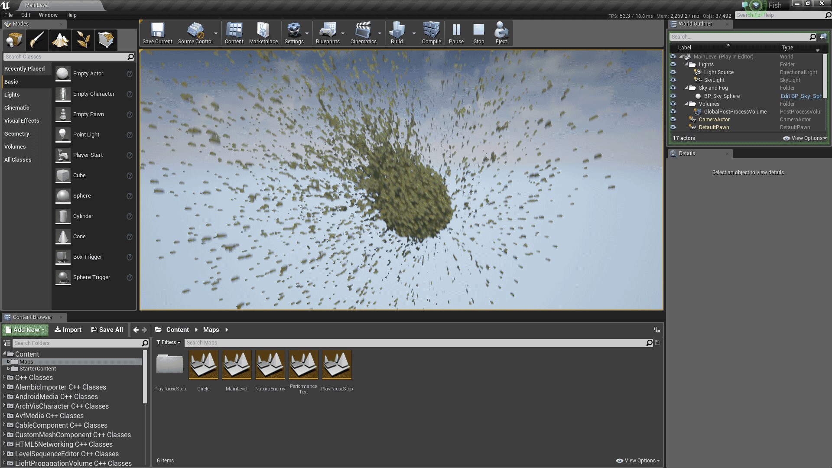Select the Foliage mode in Modes panel

point(83,40)
